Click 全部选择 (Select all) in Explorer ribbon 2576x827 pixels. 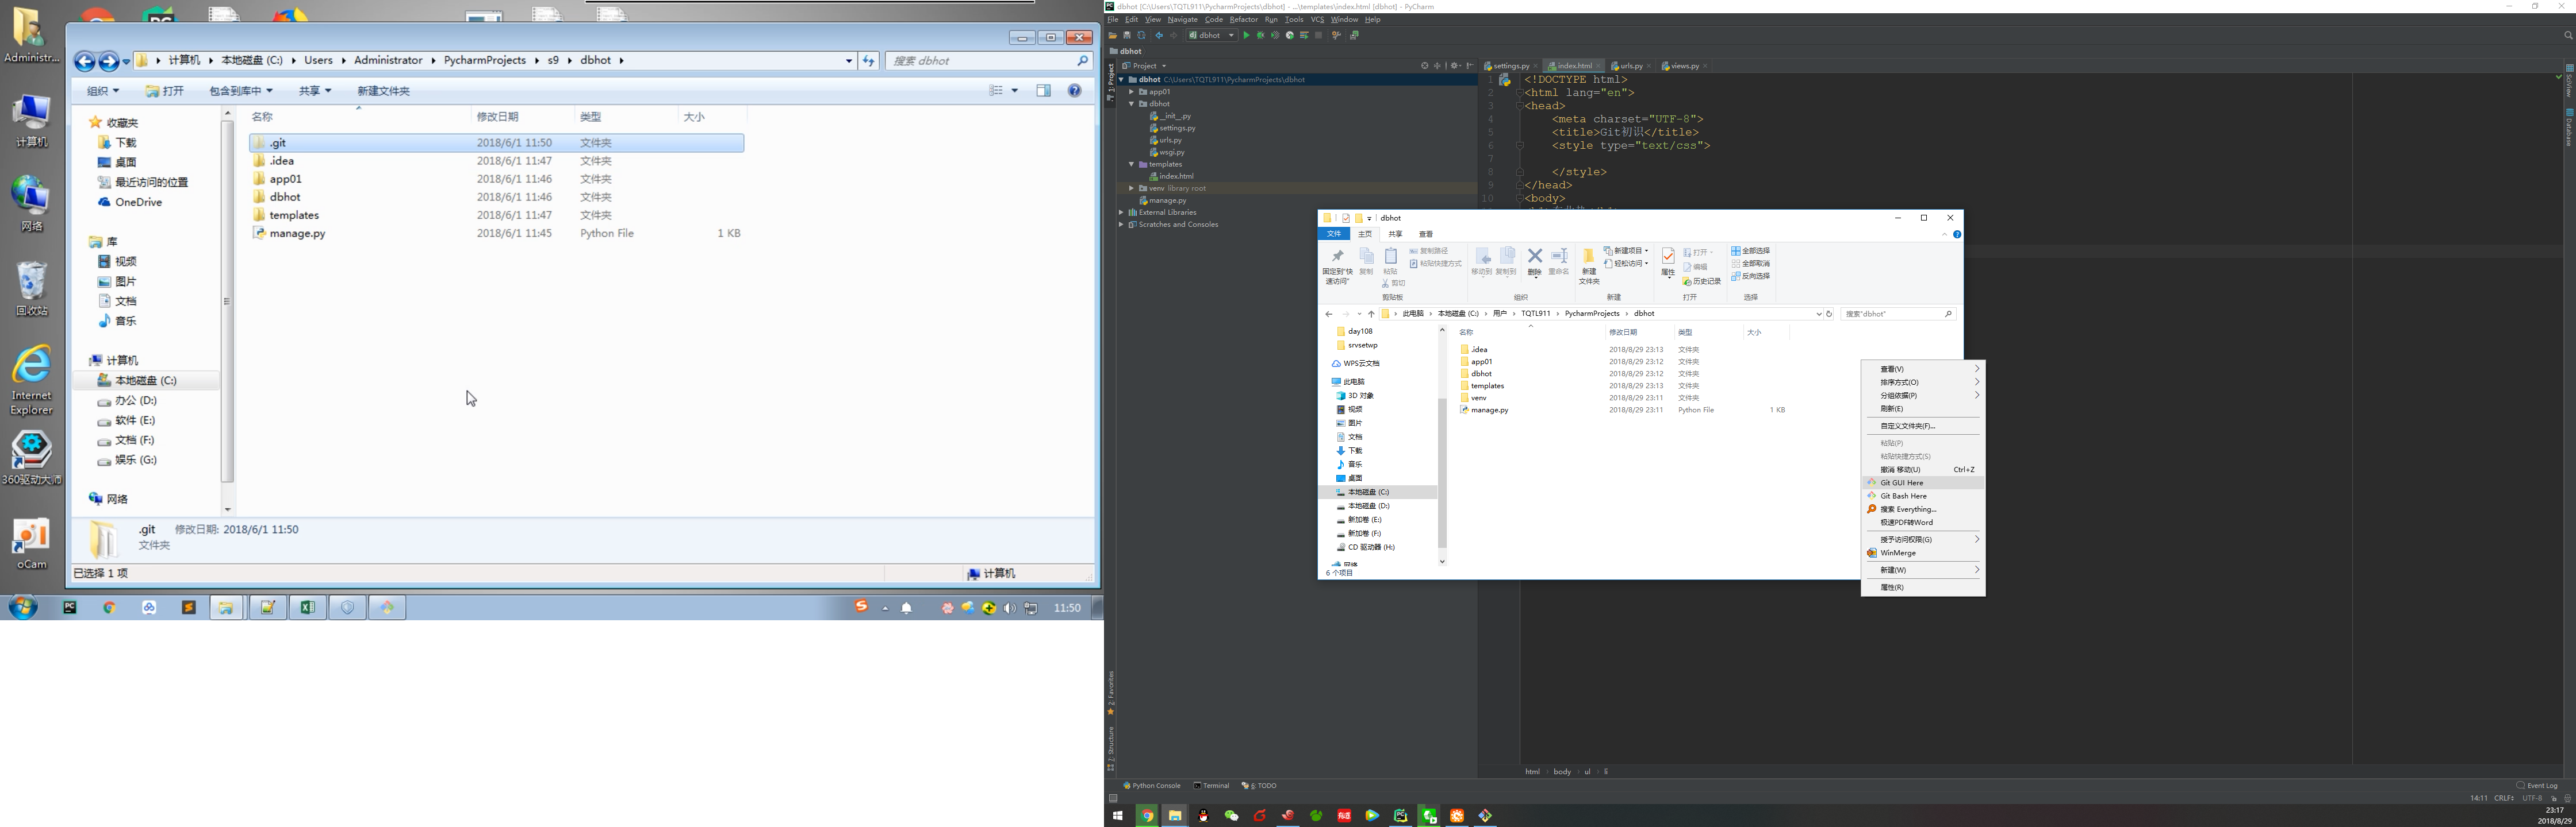(x=1751, y=250)
